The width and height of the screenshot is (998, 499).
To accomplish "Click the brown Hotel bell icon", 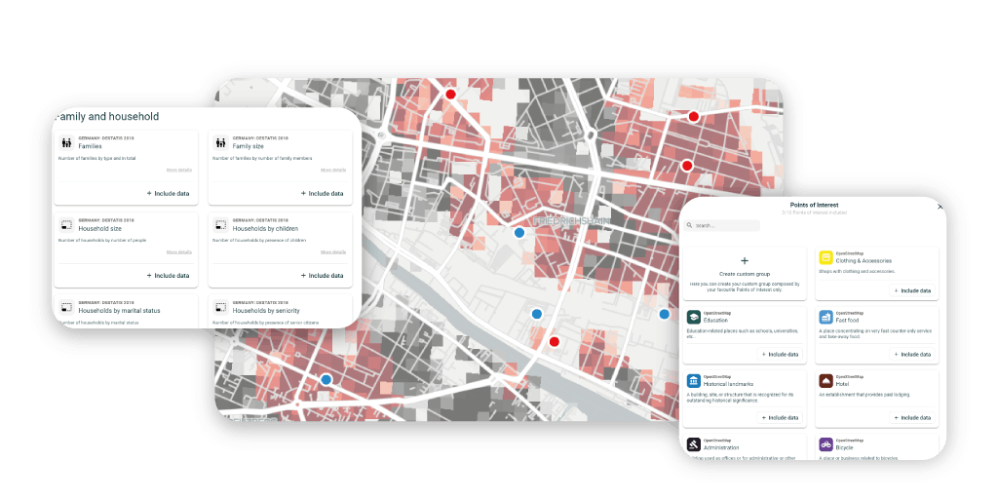I will [826, 381].
